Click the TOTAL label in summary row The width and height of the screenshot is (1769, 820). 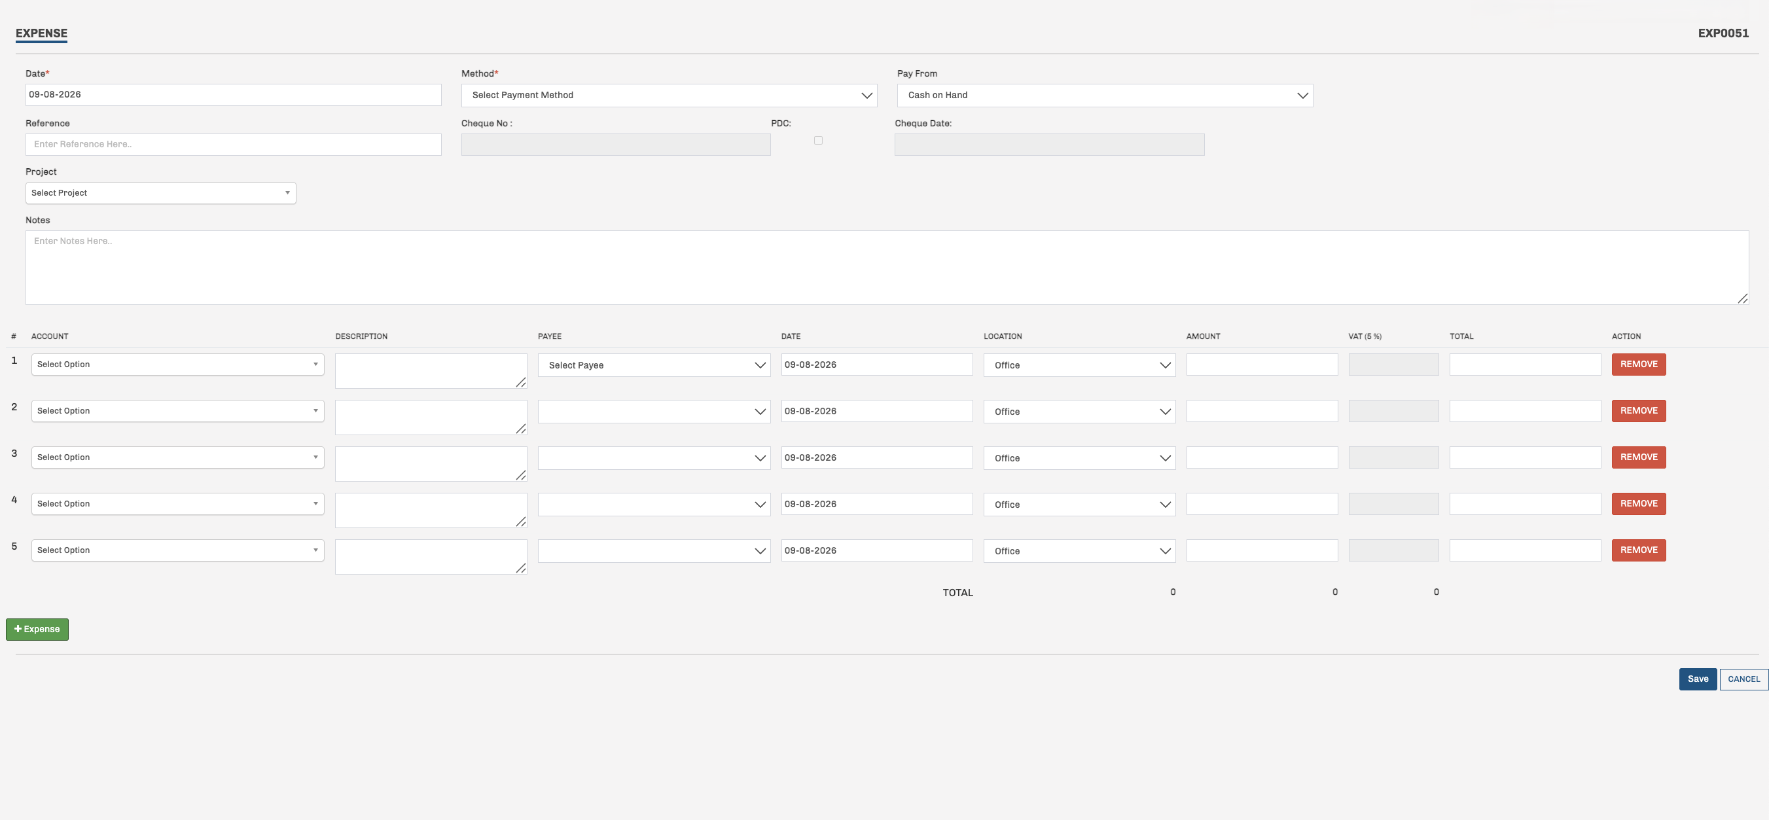[x=957, y=593]
